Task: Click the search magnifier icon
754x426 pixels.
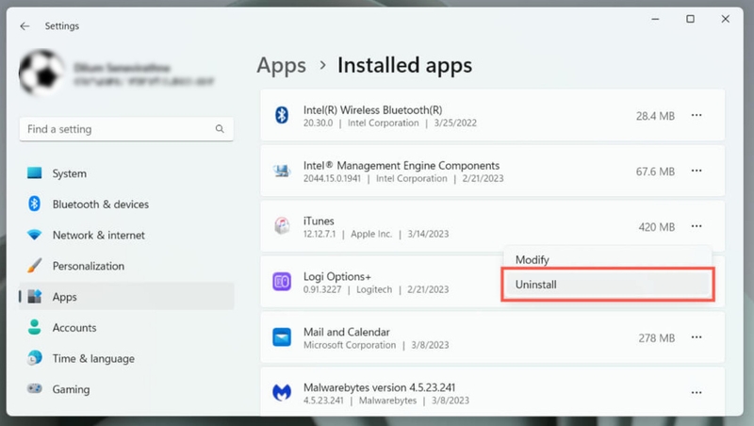Action: [220, 129]
